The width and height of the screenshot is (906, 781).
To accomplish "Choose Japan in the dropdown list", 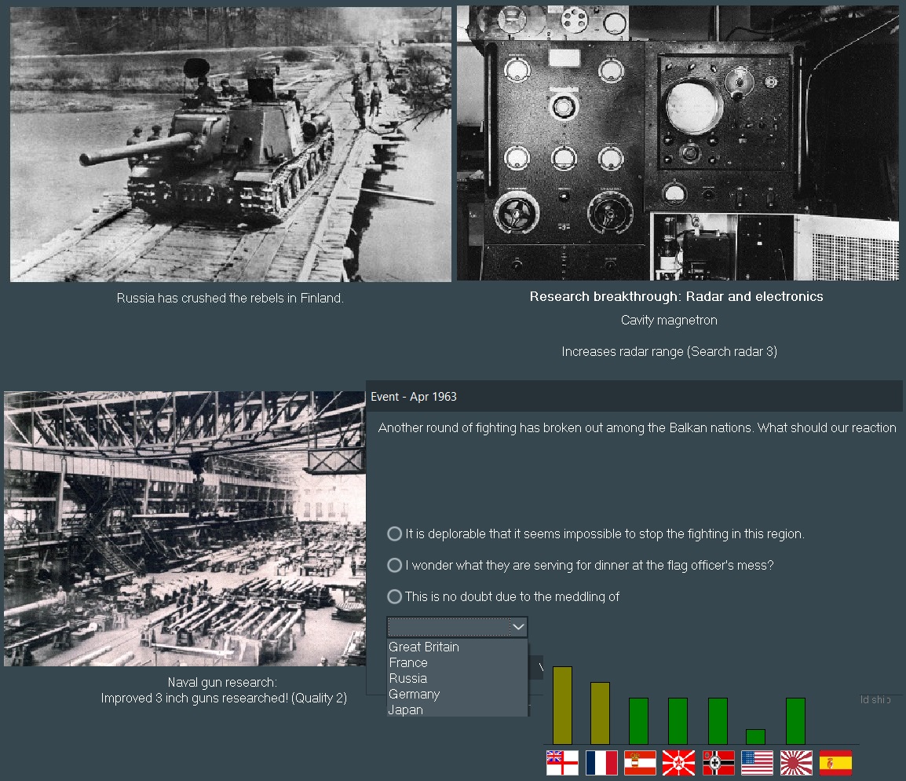I will (457, 709).
